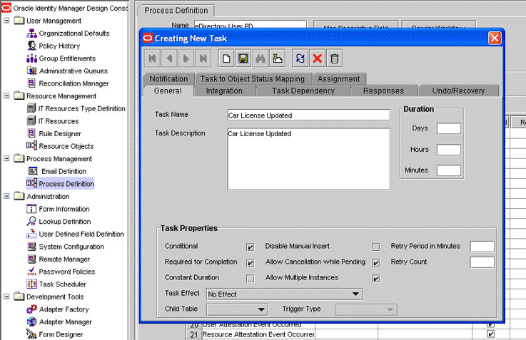
Task: Open the Trigger Type dropdown
Action: [366, 309]
